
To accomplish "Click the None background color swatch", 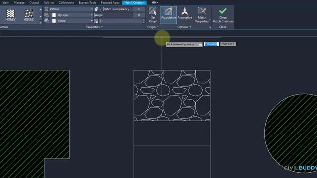I will point(54,21).
